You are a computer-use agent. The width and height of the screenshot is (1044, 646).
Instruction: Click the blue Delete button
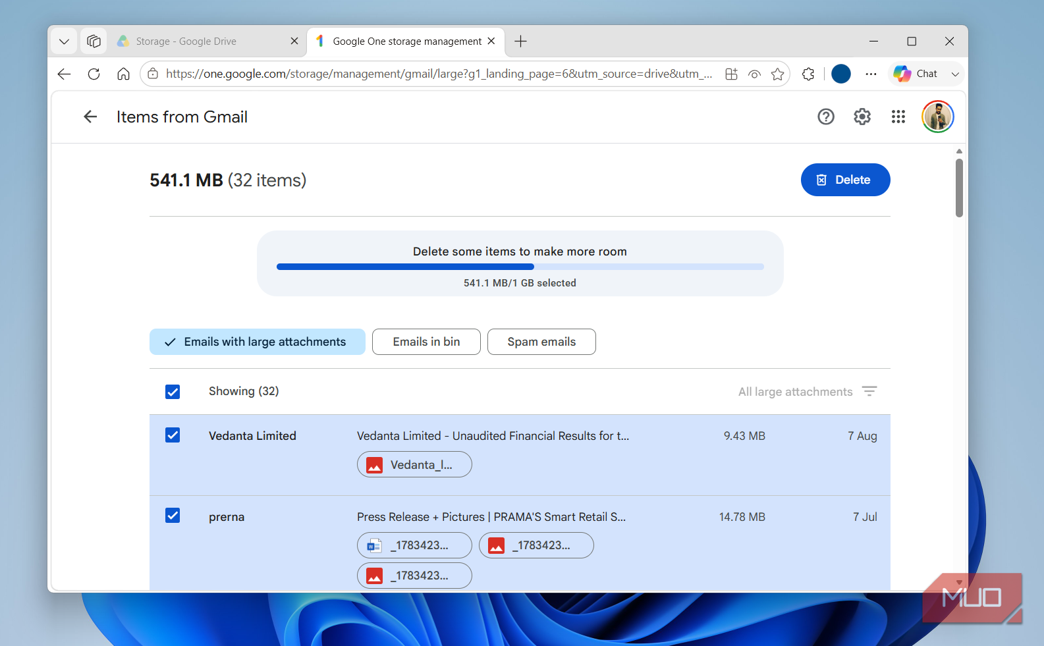(845, 180)
